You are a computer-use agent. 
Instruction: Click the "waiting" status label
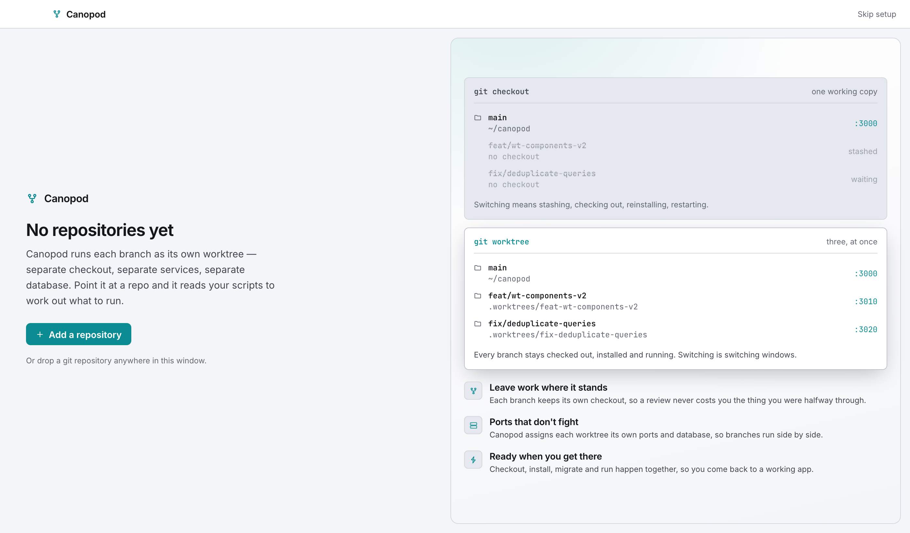864,179
